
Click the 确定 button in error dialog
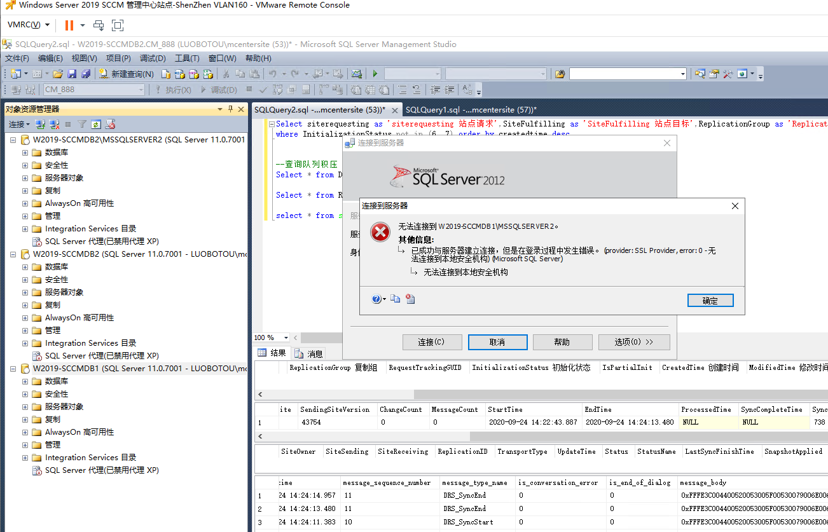(x=710, y=301)
